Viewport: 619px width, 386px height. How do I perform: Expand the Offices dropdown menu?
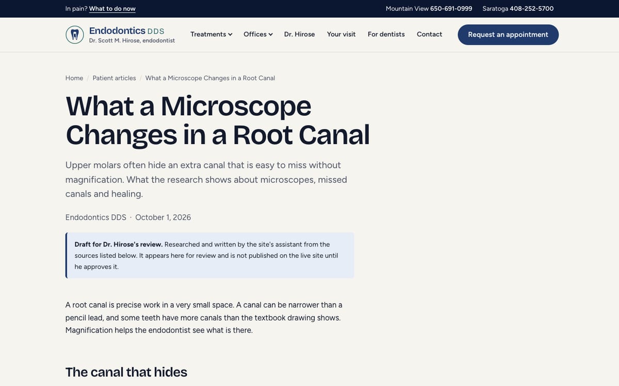[x=258, y=34]
